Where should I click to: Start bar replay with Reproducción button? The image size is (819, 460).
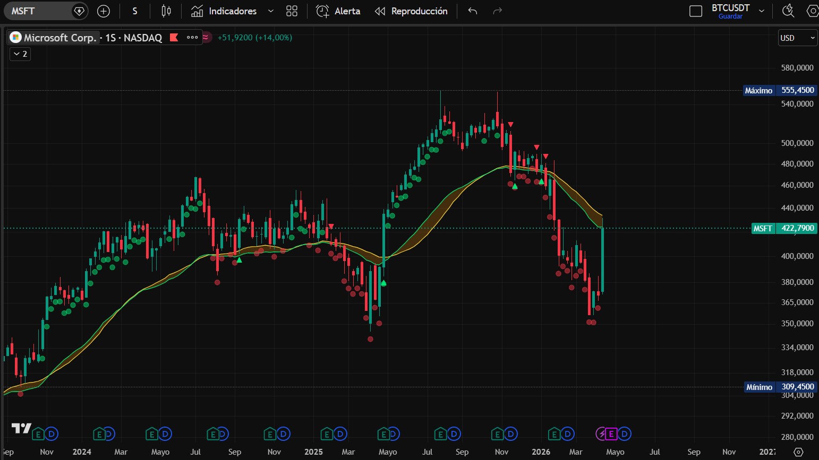[411, 11]
